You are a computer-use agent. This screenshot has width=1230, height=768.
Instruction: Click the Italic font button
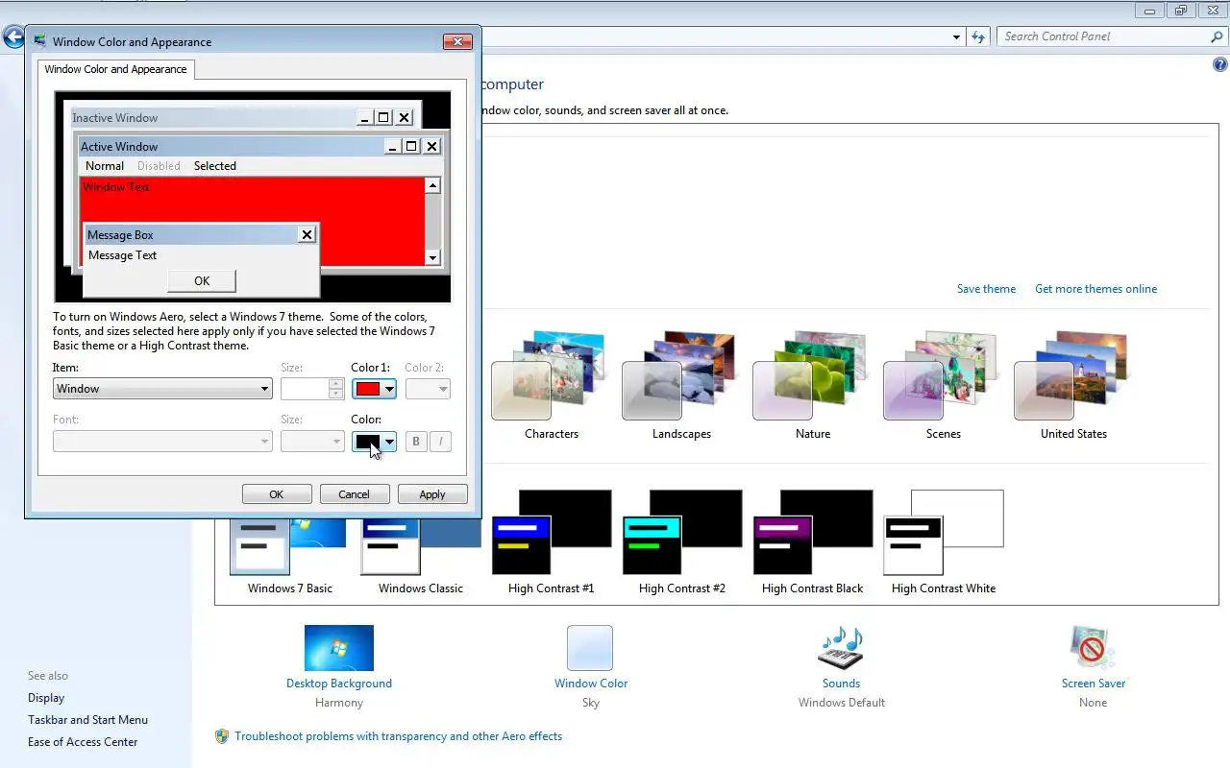coord(440,442)
